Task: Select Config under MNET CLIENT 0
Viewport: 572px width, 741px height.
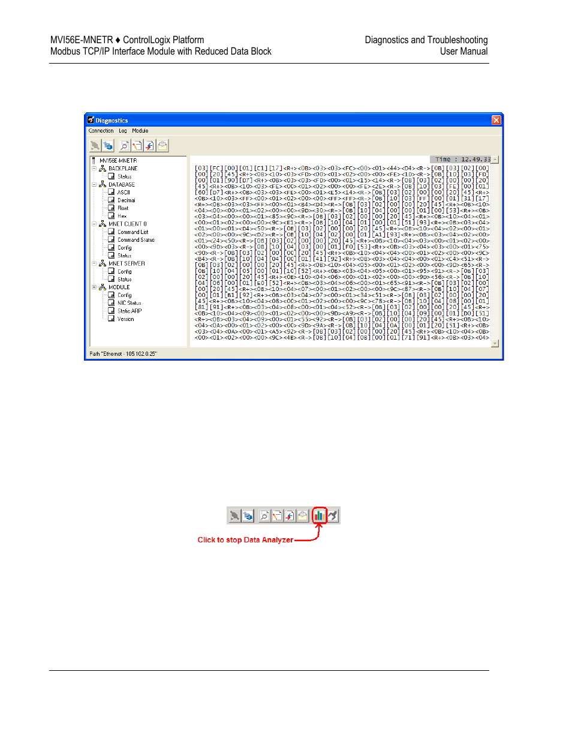Action: click(125, 248)
